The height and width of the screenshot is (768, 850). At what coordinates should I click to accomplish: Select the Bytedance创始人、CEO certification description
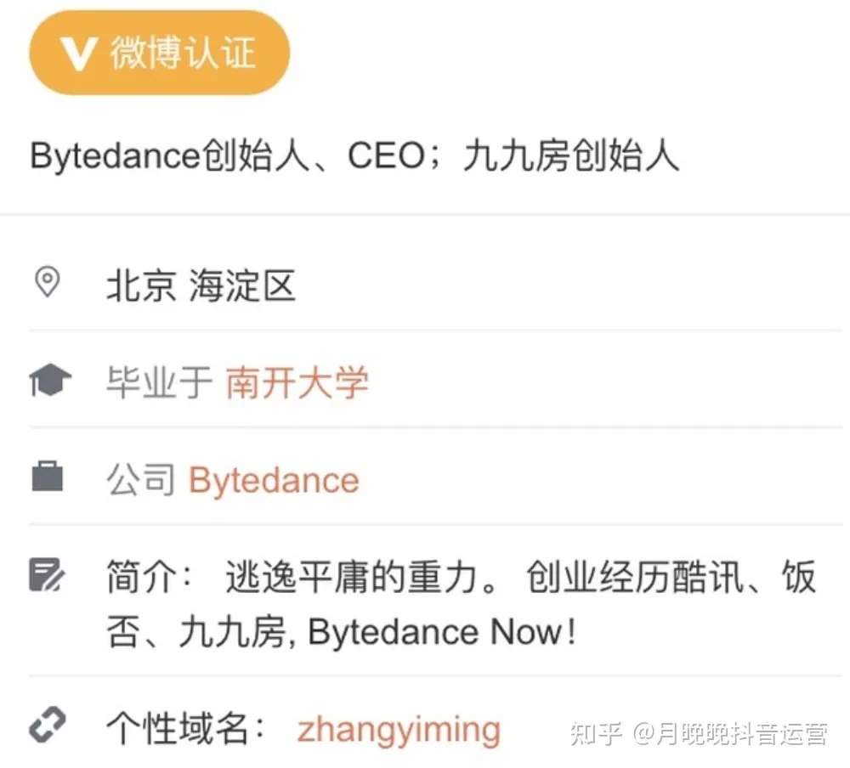point(354,157)
